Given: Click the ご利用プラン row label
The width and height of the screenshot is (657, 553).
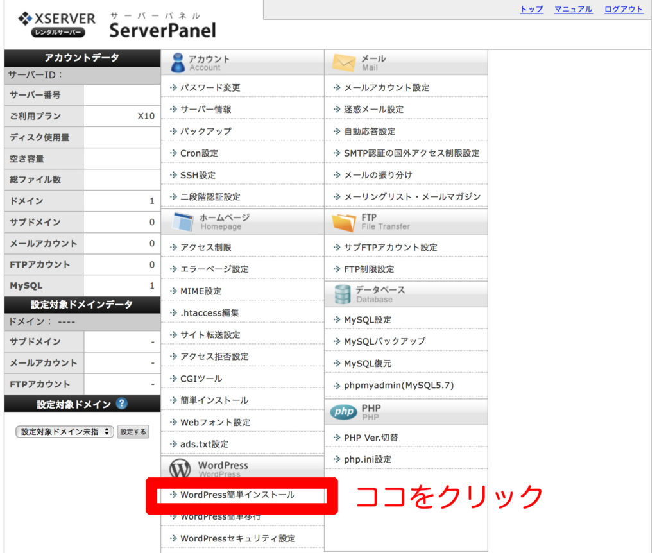Looking at the screenshot, I should click(x=36, y=116).
